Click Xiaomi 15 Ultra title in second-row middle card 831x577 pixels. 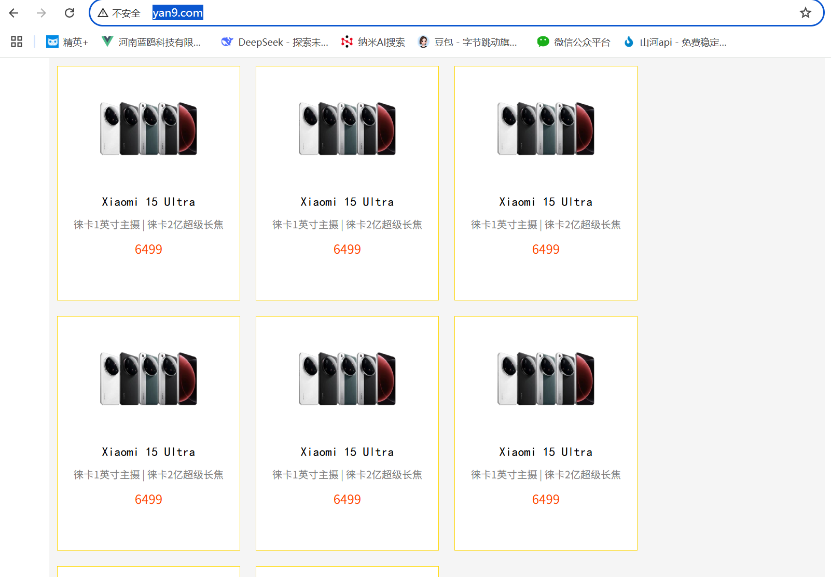(x=347, y=452)
